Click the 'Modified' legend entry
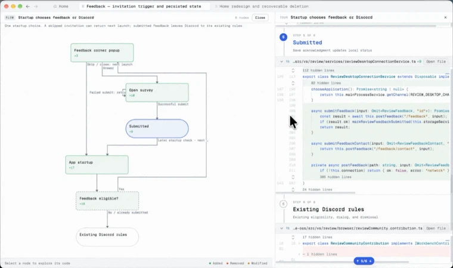The image size is (453, 268). point(257,263)
